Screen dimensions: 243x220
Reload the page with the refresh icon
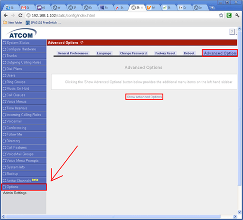[x=20, y=15]
